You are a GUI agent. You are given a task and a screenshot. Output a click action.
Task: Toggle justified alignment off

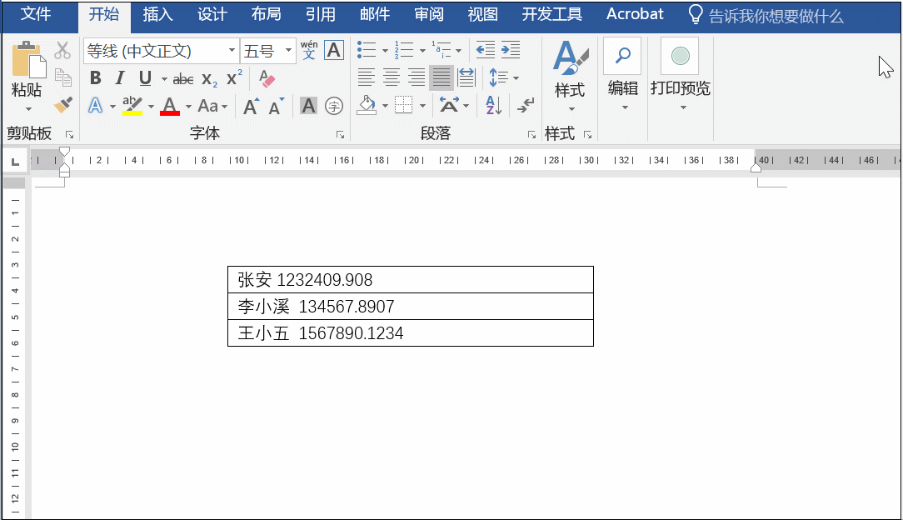pos(440,77)
